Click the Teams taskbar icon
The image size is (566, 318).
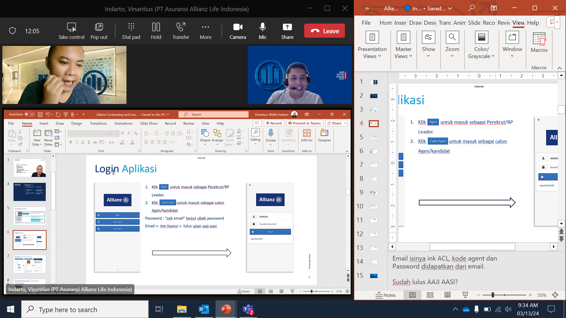(248, 309)
